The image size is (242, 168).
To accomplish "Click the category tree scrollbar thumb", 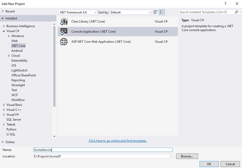I will 54,66.
